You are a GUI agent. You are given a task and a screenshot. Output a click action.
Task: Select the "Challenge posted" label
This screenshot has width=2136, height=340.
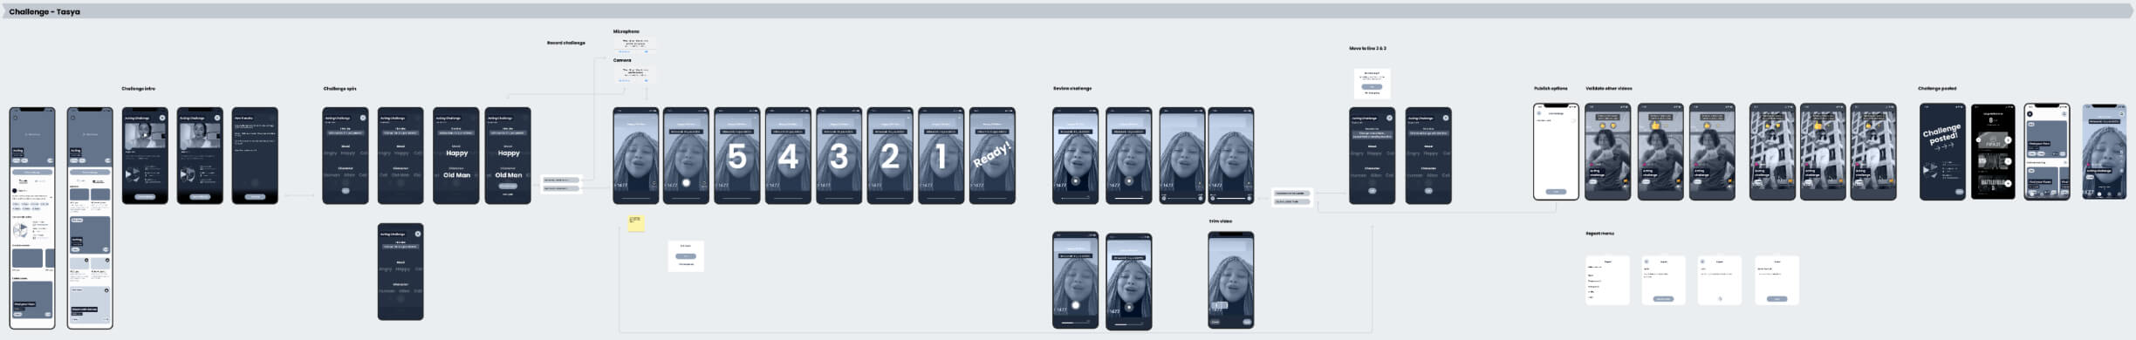(1937, 89)
